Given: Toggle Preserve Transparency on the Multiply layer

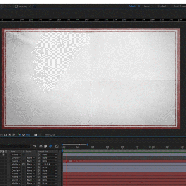Looking at the screenshot, I should tap(24, 164).
